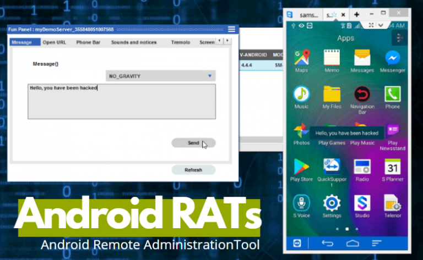Image resolution: width=423 pixels, height=260 pixels.
Task: Click the Send button
Action: pyautogui.click(x=193, y=143)
